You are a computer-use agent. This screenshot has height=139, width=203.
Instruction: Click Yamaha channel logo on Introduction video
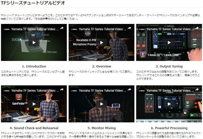coord(7,29)
